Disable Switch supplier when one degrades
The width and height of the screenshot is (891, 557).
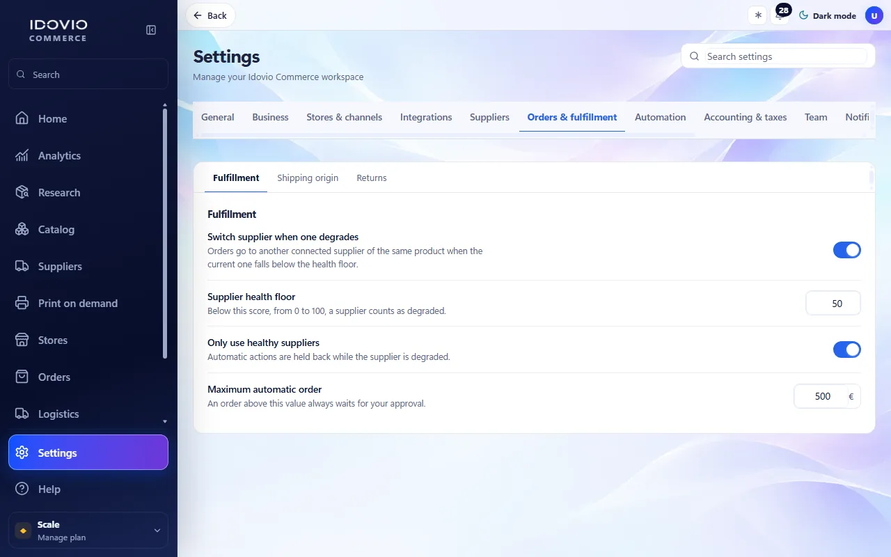click(847, 250)
